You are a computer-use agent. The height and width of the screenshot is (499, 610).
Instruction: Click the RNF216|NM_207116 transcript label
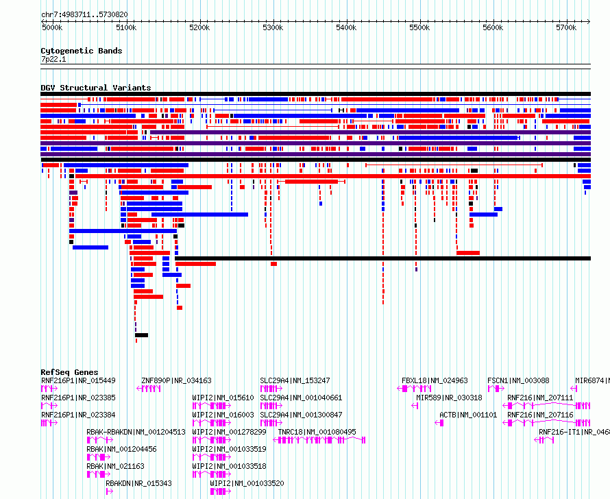coord(540,415)
